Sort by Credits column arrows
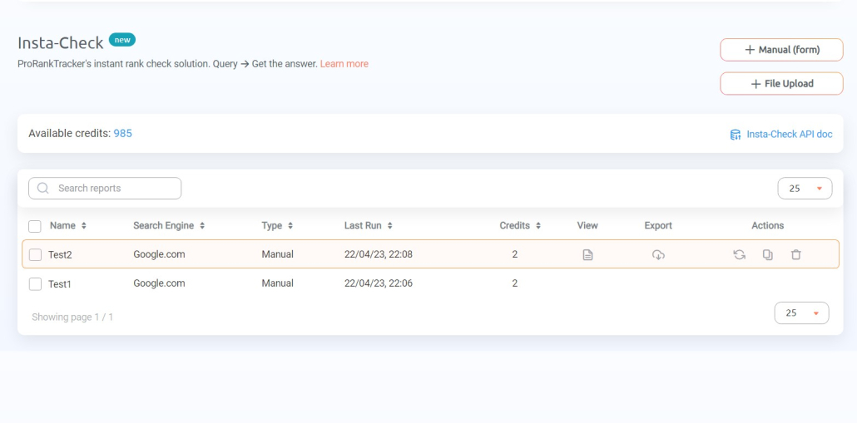857x423 pixels. pyautogui.click(x=538, y=225)
